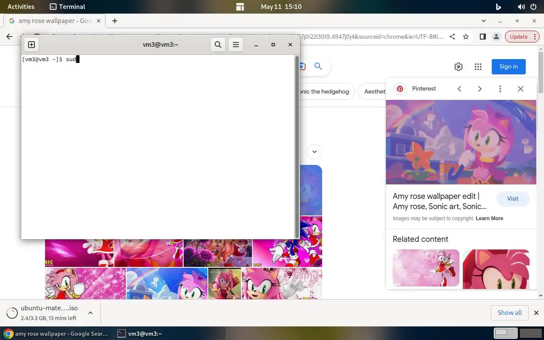Click the blue search magnifier icon
544x340 pixels.
pyautogui.click(x=318, y=66)
